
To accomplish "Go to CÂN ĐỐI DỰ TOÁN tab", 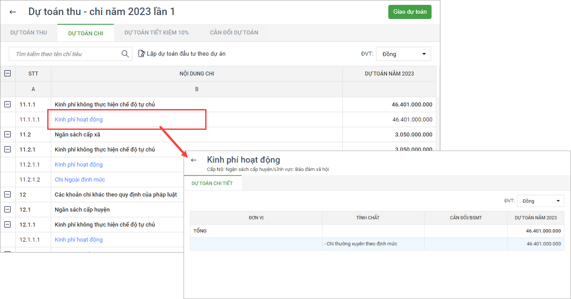I will pyautogui.click(x=234, y=33).
